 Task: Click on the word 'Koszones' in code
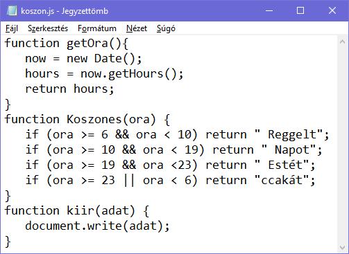point(94,120)
